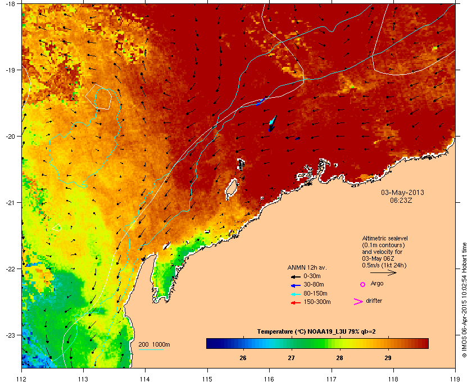Click the red 150-300m legend arrow
This screenshot has width=472, height=382.
(x=296, y=303)
